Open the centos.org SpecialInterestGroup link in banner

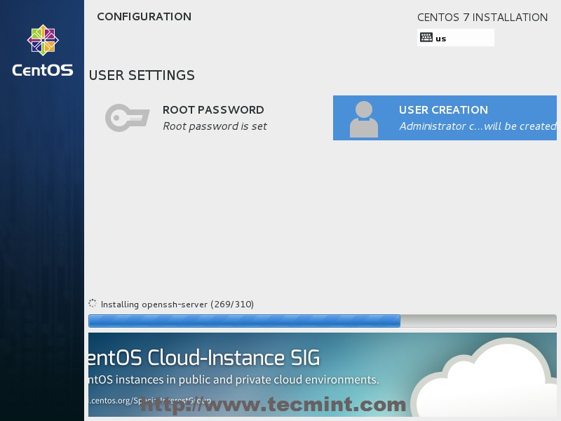coord(151,401)
